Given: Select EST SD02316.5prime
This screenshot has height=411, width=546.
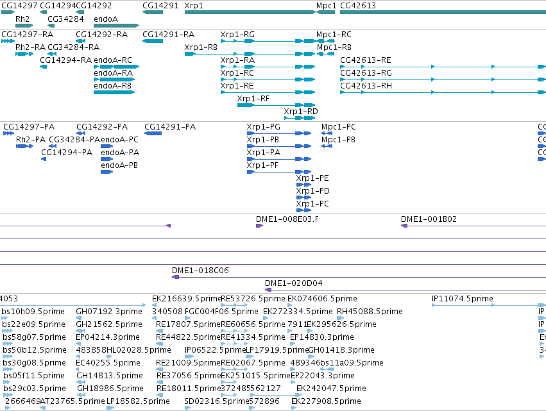Looking at the screenshot, I should pos(217,401).
